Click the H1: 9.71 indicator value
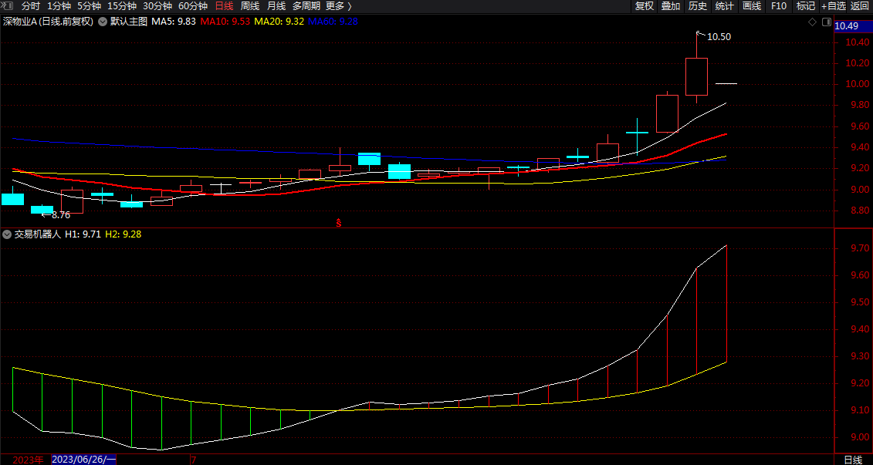Viewport: 873px width, 465px height. pyautogui.click(x=83, y=234)
